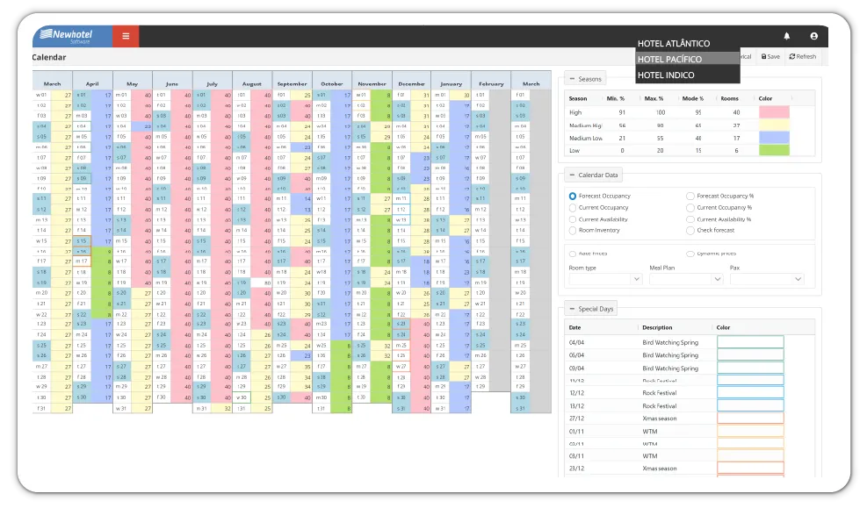Image resolution: width=867 pixels, height=508 pixels.
Task: Select the Low season row name
Action: 574,150
